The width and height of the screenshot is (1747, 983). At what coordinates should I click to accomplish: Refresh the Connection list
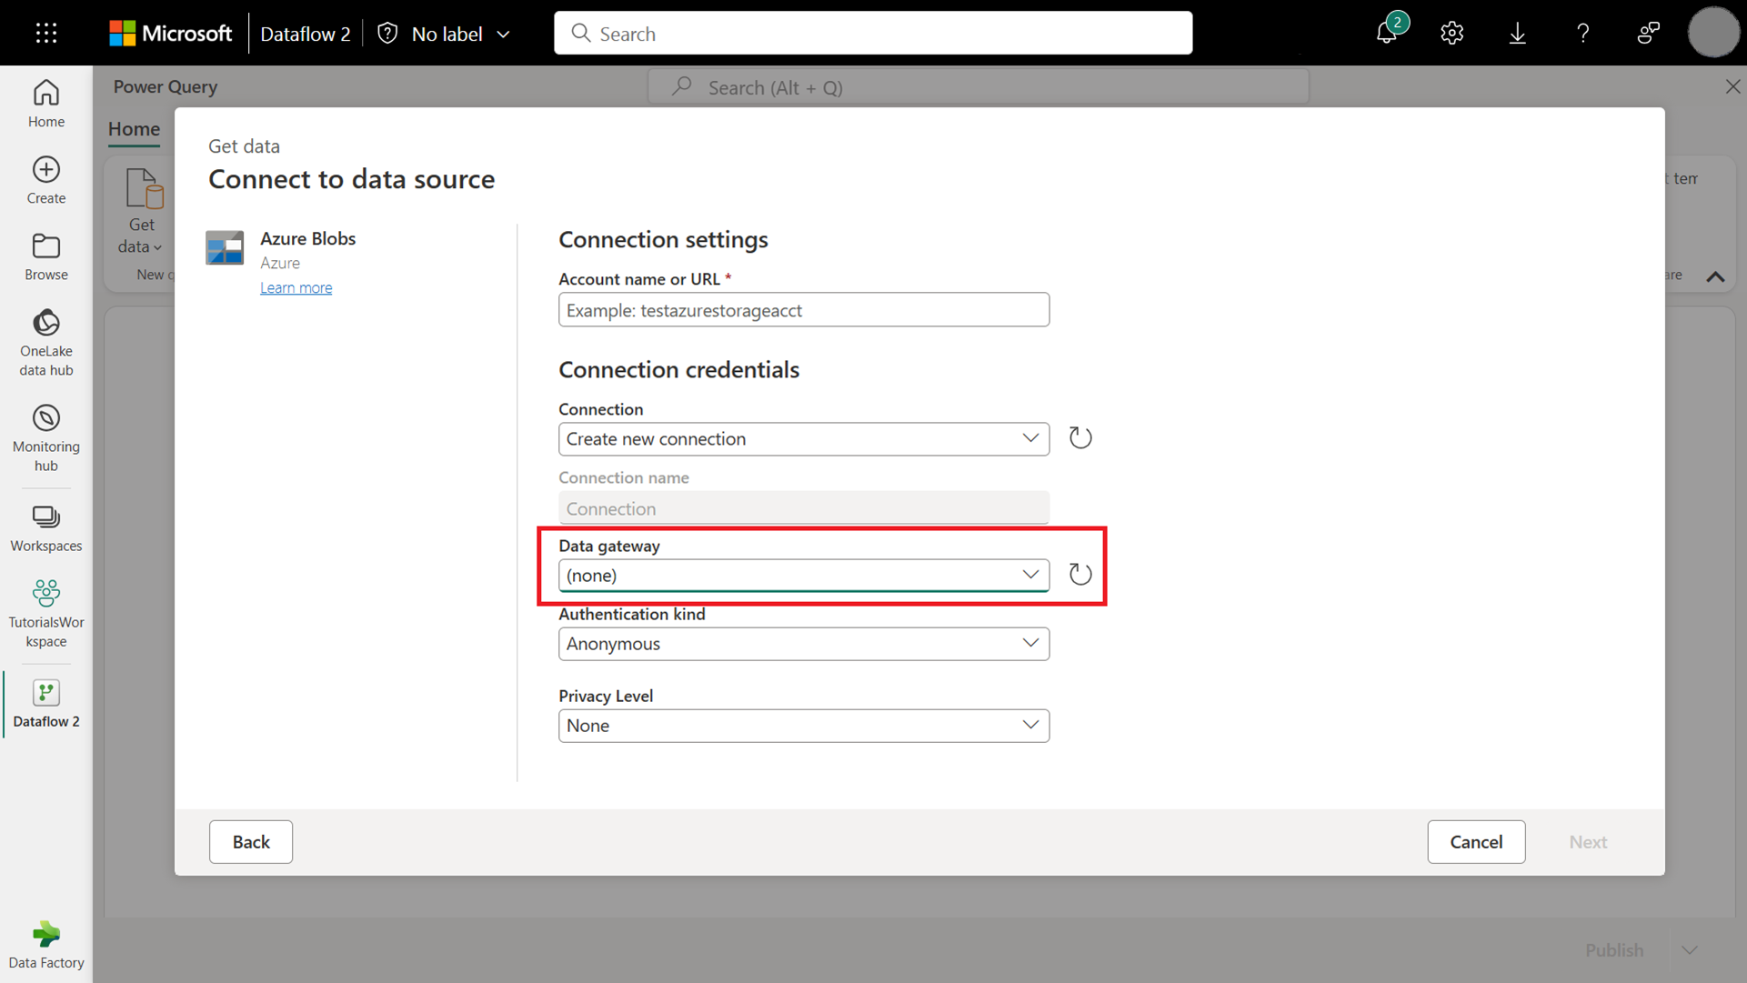pos(1079,438)
